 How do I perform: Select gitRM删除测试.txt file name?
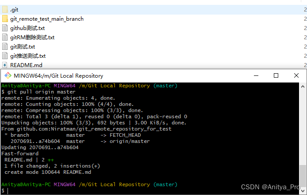[x=32, y=37]
